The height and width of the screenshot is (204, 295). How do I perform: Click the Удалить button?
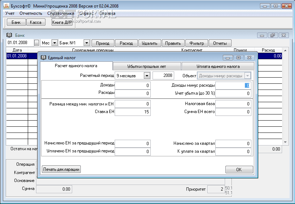click(150, 43)
